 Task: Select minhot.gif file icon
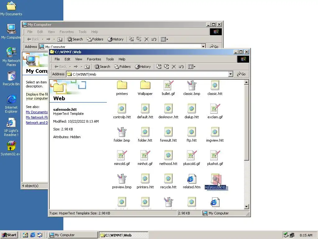(145, 155)
